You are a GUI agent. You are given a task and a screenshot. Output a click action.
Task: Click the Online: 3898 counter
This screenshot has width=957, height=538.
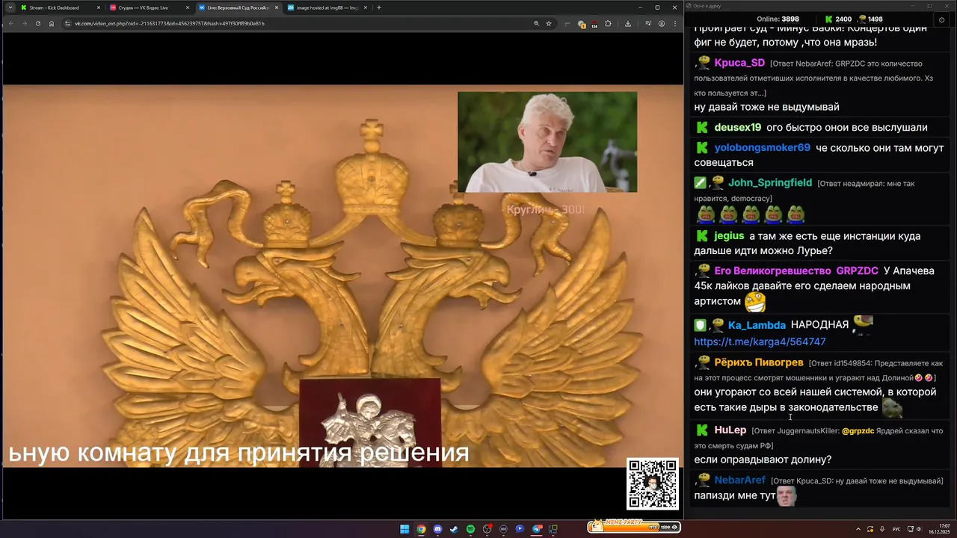(x=778, y=19)
